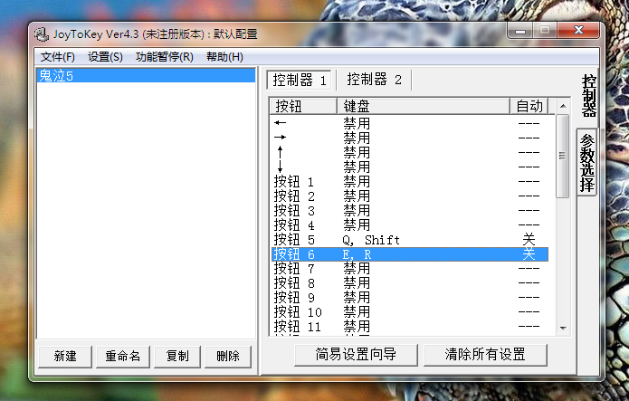Click the button list scrollbar thumb
Viewport: 629px width, 401px height.
(562, 156)
